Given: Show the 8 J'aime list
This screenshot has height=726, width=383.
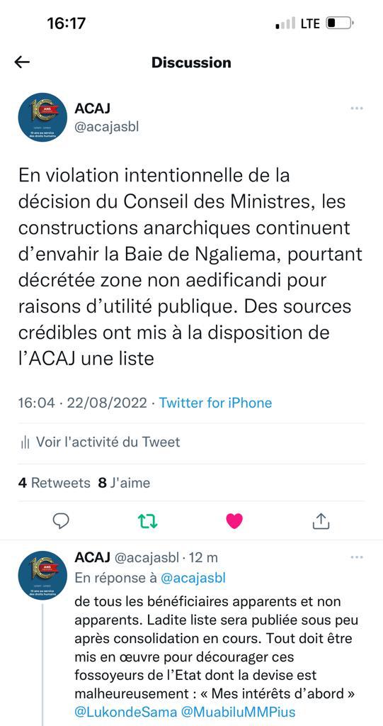Looking at the screenshot, I should 124,483.
